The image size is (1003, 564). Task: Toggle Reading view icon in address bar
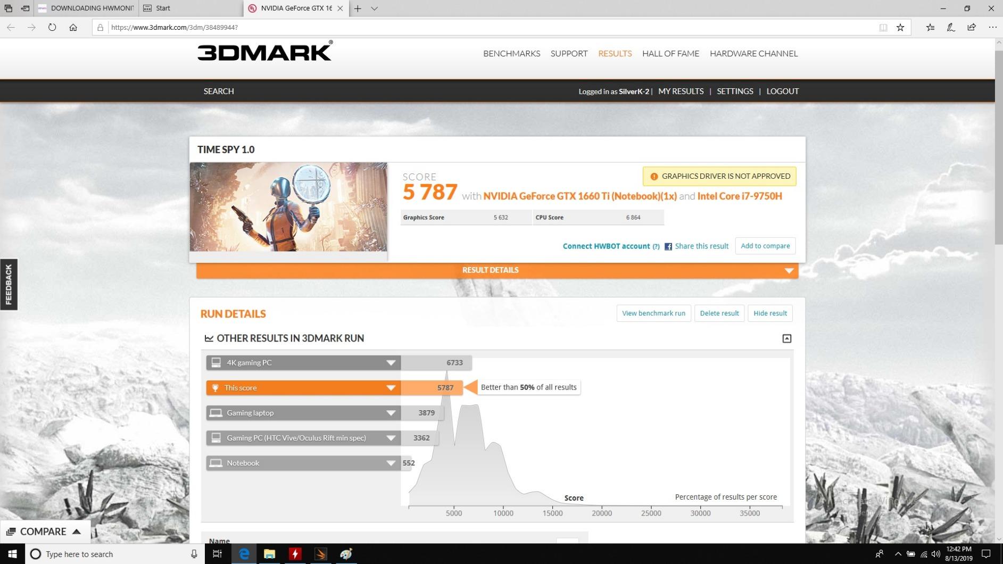[x=883, y=27]
